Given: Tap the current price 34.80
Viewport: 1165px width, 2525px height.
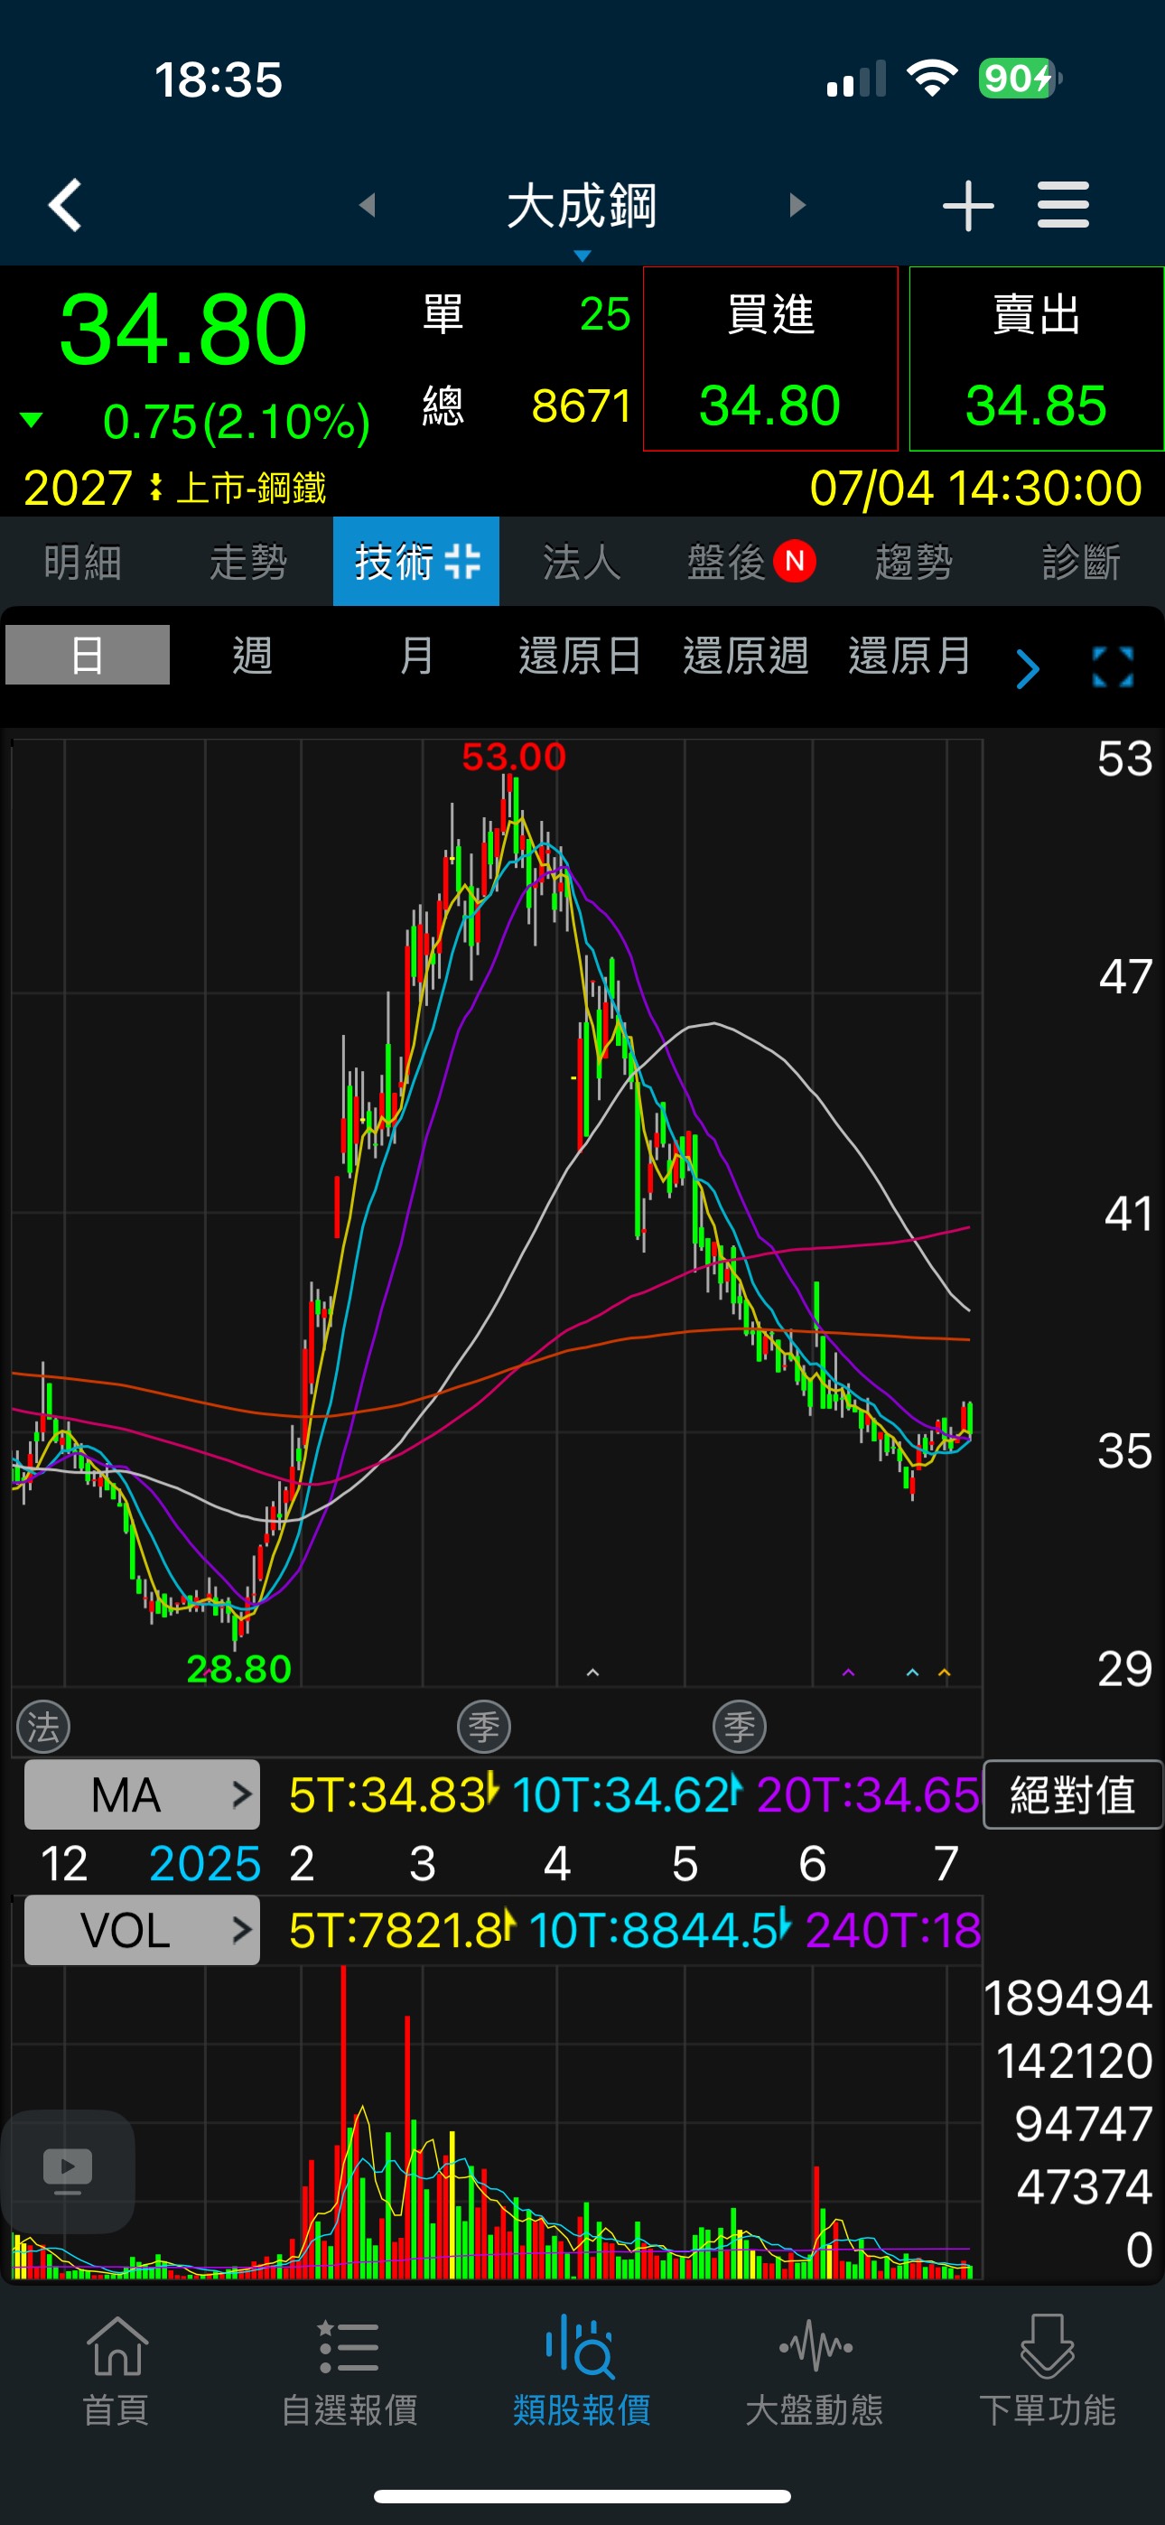Looking at the screenshot, I should click(183, 330).
